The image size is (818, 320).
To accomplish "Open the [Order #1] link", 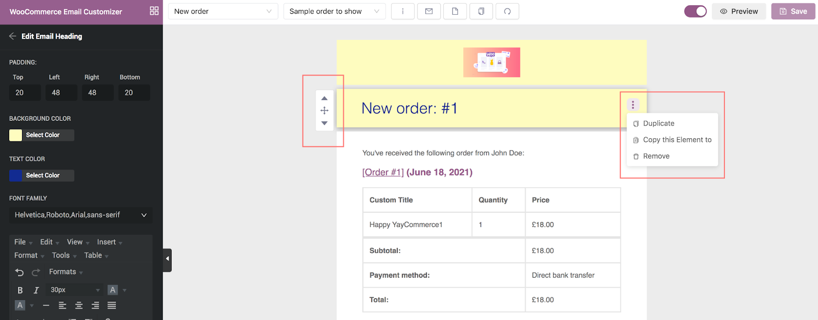I will [383, 173].
